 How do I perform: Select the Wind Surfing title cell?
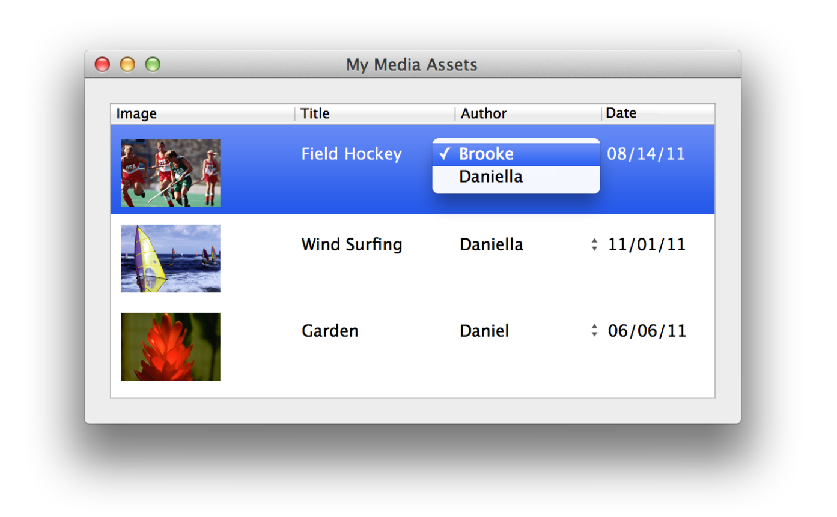(352, 245)
